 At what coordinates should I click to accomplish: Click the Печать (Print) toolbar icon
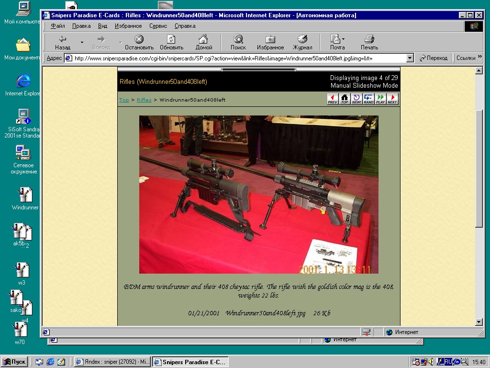pos(369,42)
